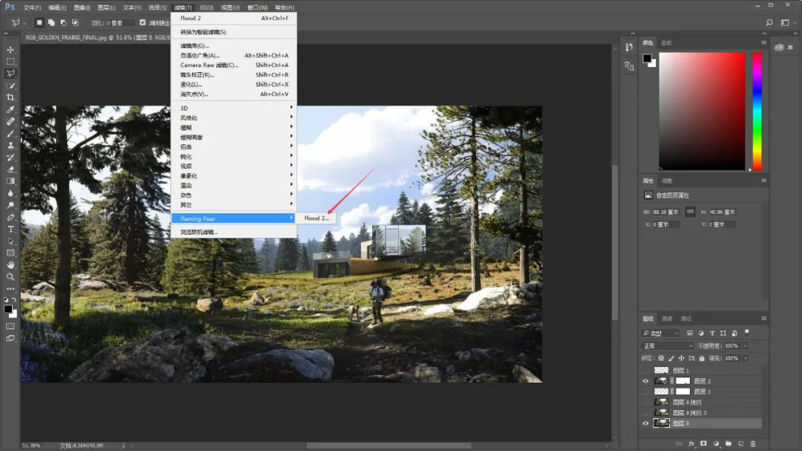Activate the Zoom magnifier tool

(x=10, y=276)
